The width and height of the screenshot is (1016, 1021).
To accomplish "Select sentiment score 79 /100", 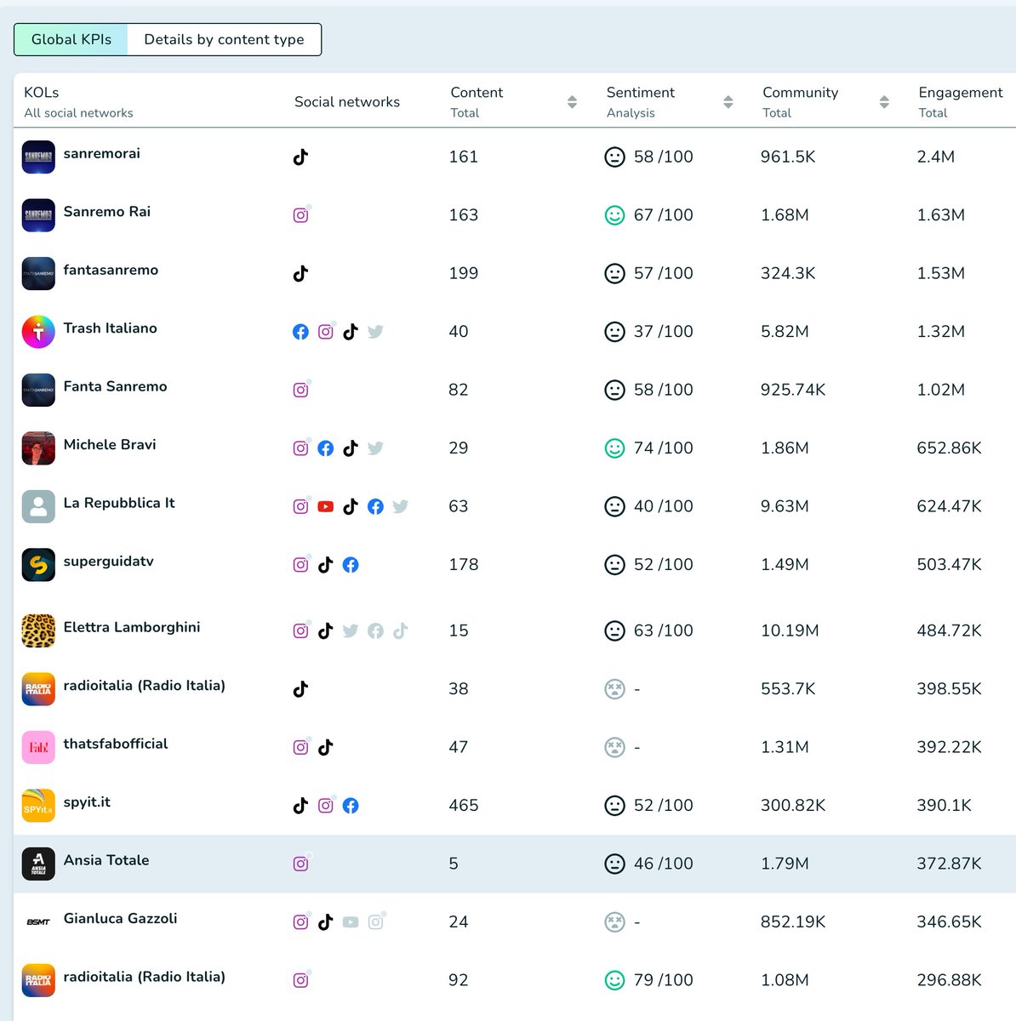I will (663, 980).
